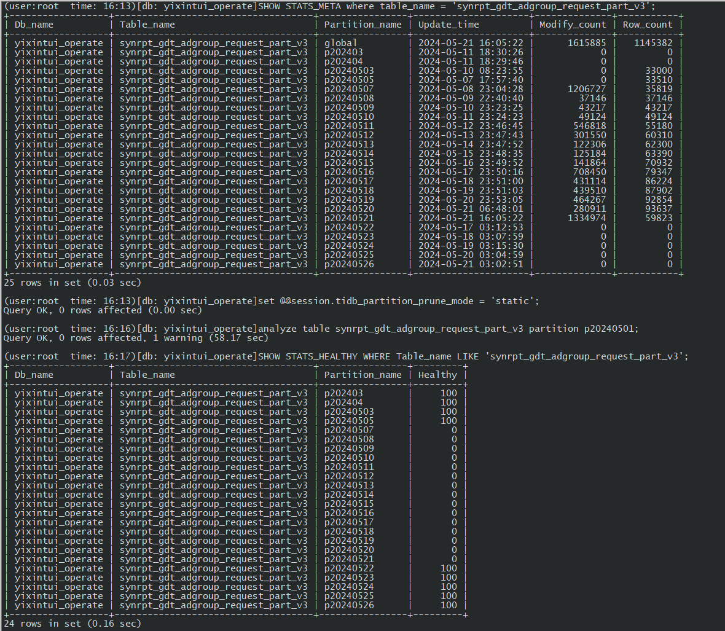
Task: Click the Row_count column header
Action: point(647,25)
